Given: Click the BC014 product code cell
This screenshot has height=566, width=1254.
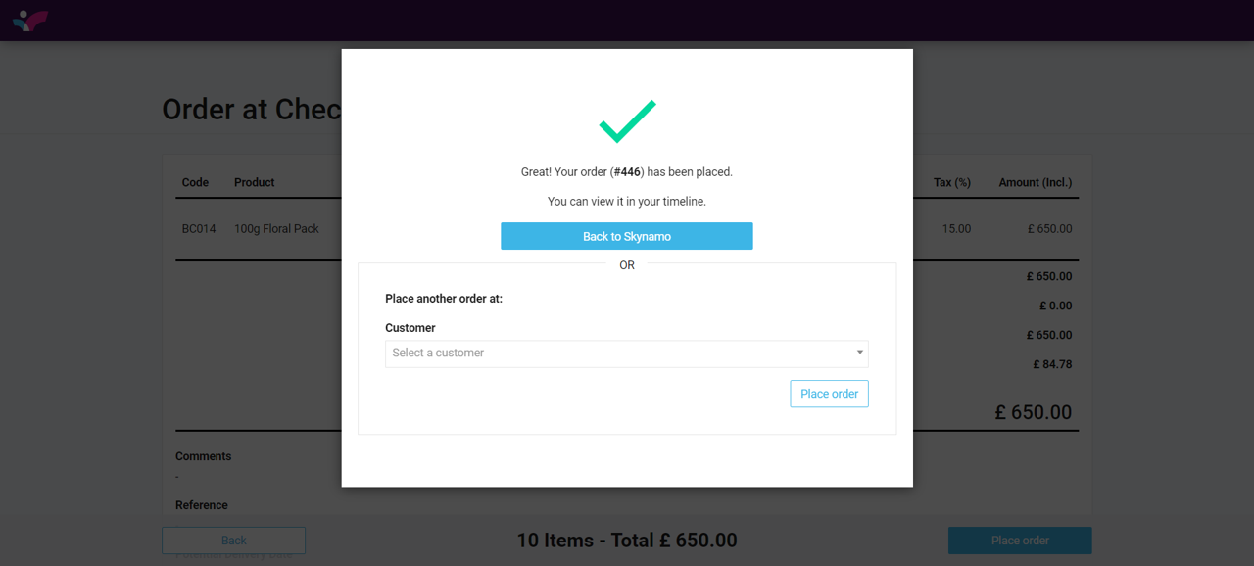Looking at the screenshot, I should [x=199, y=229].
